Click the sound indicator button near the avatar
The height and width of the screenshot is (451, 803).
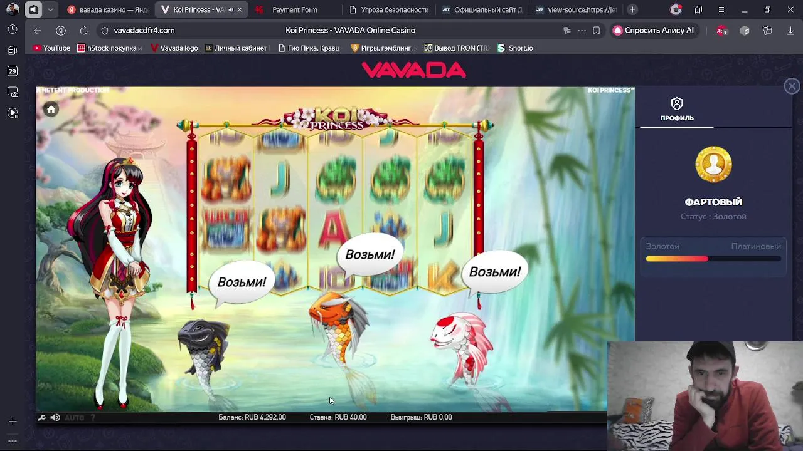(x=33, y=9)
